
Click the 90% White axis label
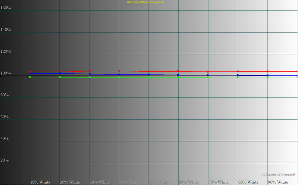click(278, 182)
